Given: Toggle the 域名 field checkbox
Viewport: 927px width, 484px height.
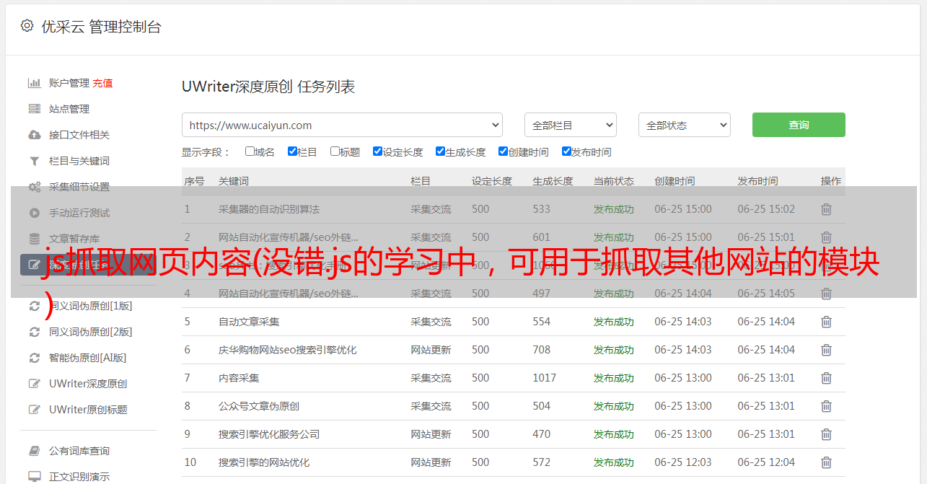Looking at the screenshot, I should point(250,151).
